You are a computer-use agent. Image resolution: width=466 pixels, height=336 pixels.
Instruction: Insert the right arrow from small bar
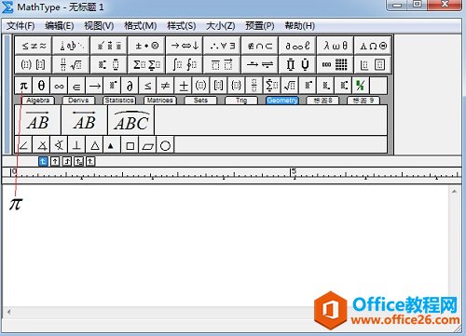pos(95,86)
